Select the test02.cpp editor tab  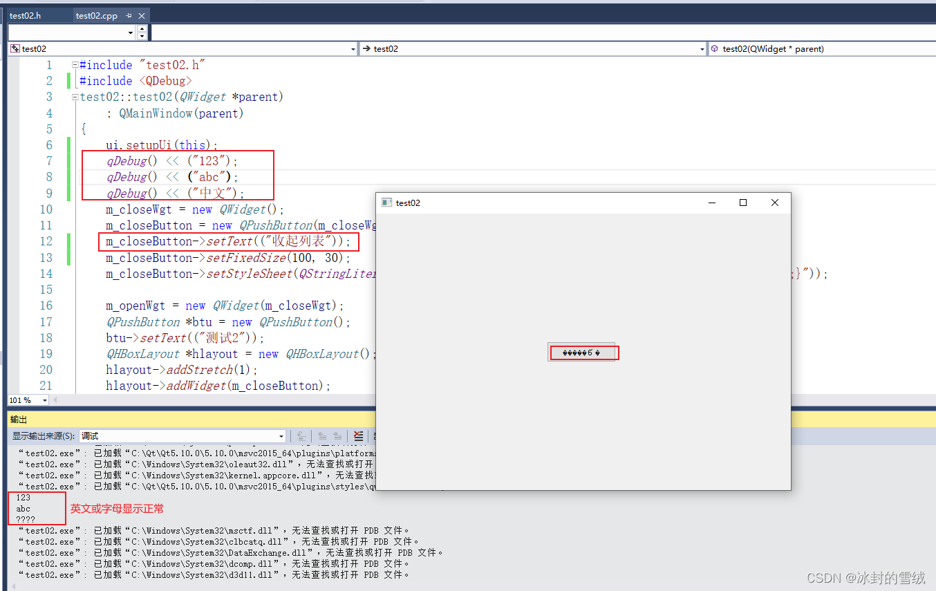click(x=97, y=15)
